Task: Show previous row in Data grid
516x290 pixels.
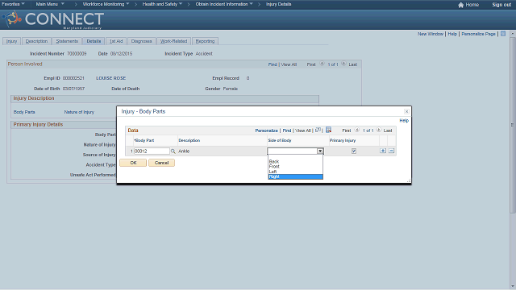Action: click(356, 130)
